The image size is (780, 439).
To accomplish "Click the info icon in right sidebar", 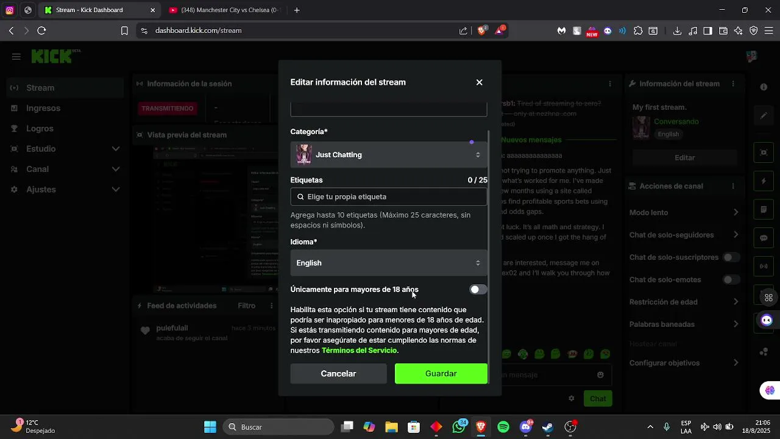I will 764,87.
